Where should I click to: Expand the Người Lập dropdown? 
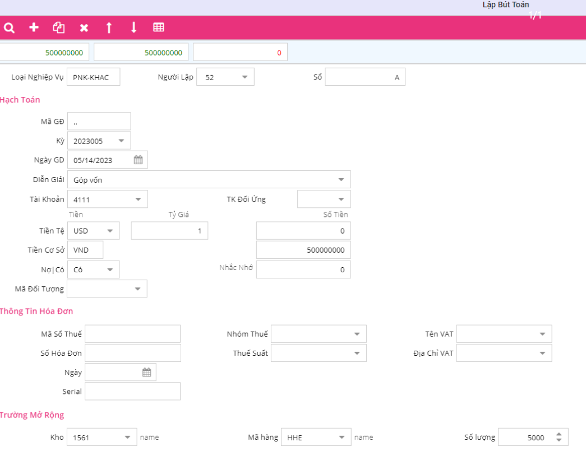pos(244,77)
